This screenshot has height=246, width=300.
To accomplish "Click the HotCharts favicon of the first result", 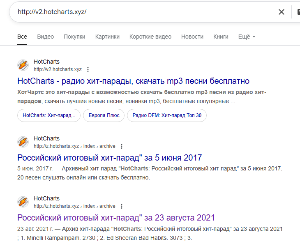I will coord(23,65).
